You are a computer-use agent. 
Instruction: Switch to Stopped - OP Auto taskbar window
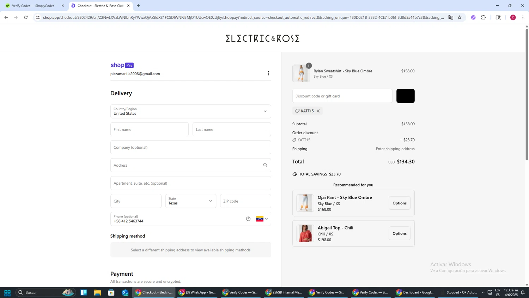458,293
